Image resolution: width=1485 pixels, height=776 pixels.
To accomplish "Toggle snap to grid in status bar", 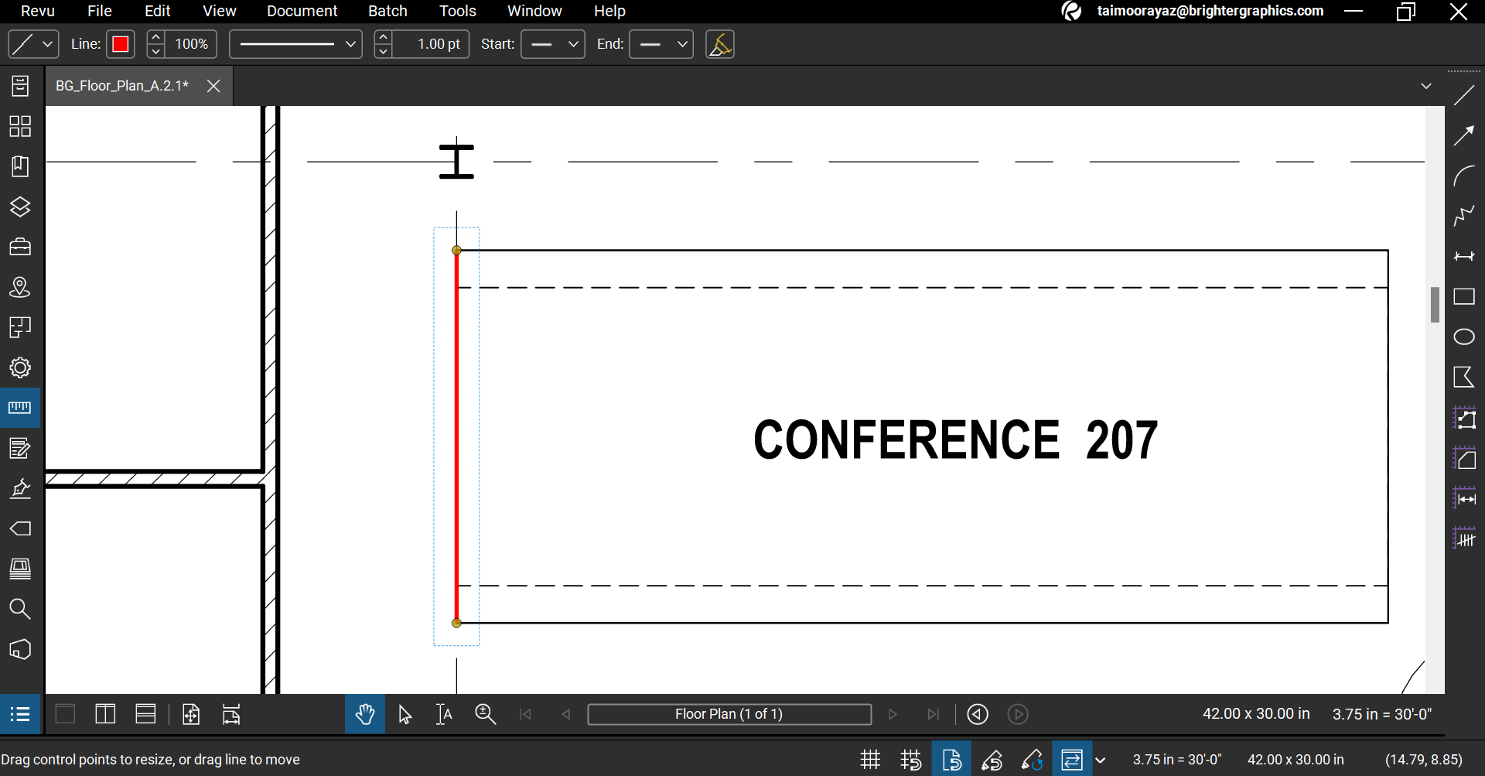I will pos(910,759).
